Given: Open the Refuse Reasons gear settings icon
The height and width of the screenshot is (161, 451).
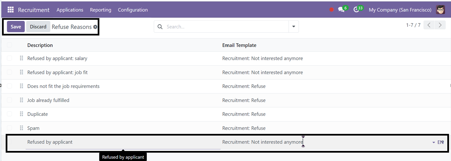Looking at the screenshot, I should point(95,27).
